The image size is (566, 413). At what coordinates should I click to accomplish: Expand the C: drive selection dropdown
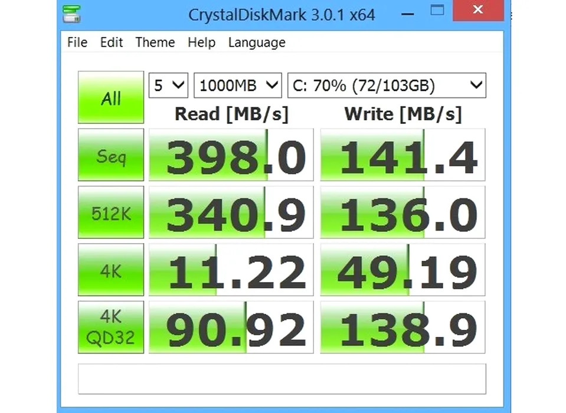coord(387,86)
